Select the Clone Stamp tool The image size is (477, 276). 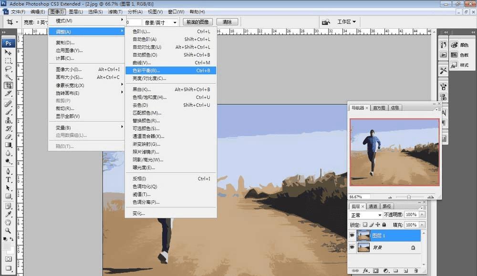8,120
